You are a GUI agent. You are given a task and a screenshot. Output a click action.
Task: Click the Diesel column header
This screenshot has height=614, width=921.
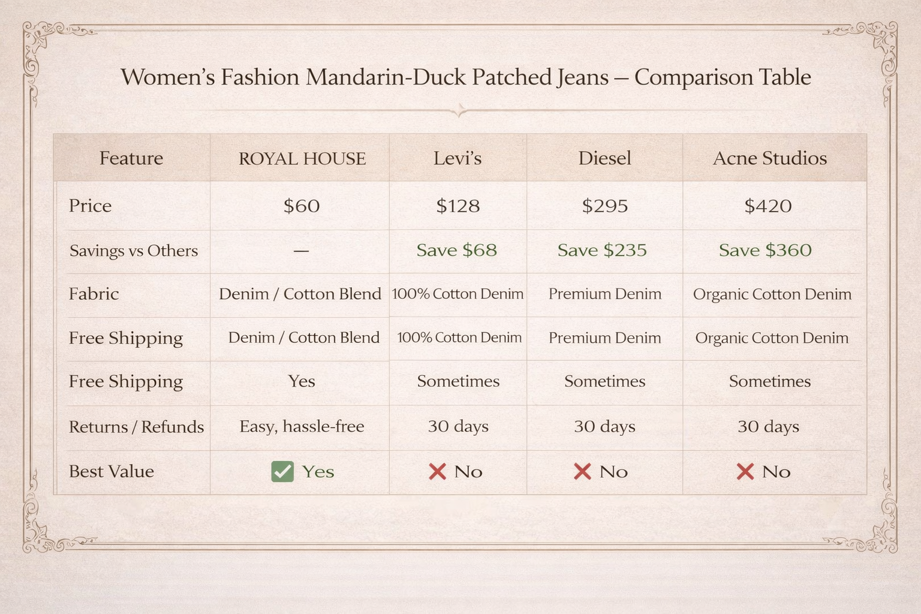coord(604,158)
